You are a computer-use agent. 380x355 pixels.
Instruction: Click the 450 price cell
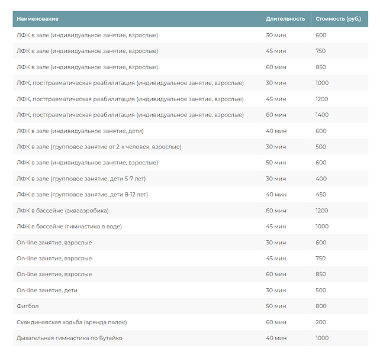pyautogui.click(x=320, y=195)
